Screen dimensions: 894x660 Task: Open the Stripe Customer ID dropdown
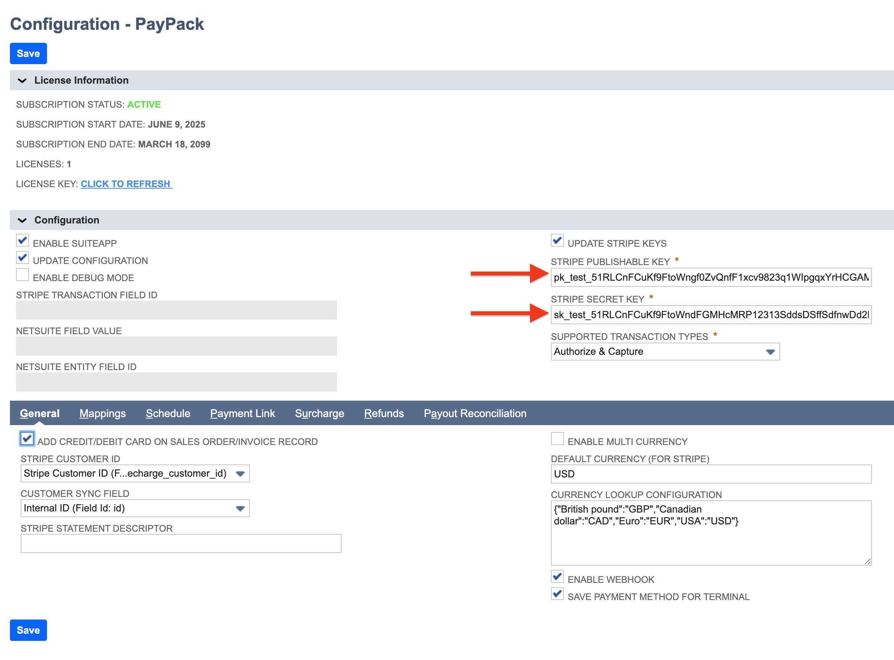(135, 474)
